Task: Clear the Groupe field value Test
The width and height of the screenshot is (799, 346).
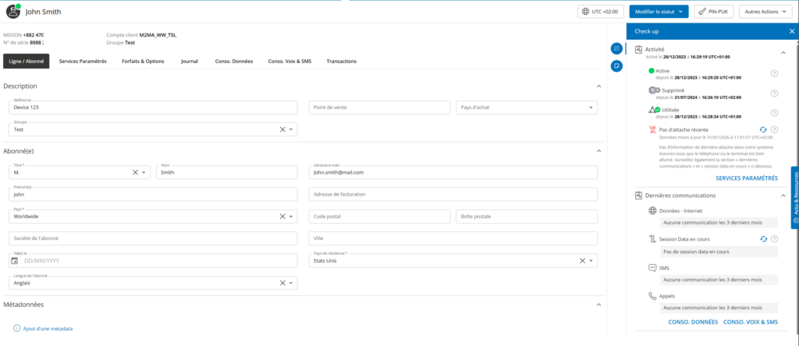Action: [x=282, y=129]
